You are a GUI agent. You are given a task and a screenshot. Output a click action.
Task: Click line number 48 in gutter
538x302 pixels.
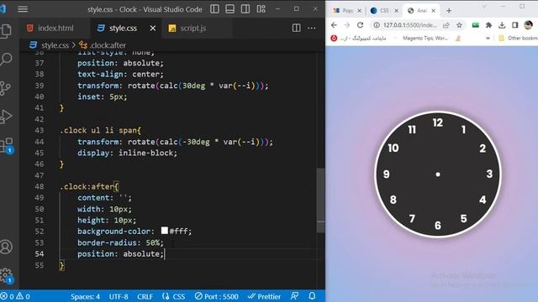[40, 186]
